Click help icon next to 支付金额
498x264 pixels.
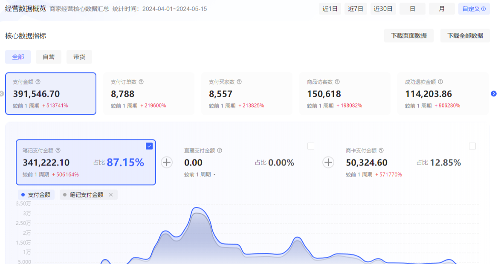(x=38, y=82)
